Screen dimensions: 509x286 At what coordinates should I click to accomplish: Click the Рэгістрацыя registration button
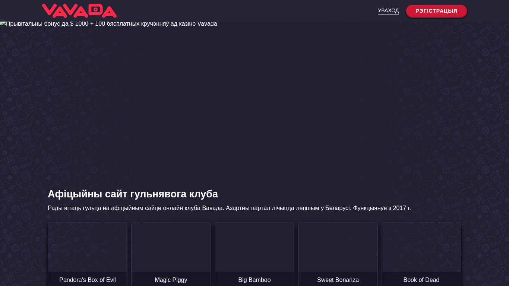(x=436, y=11)
